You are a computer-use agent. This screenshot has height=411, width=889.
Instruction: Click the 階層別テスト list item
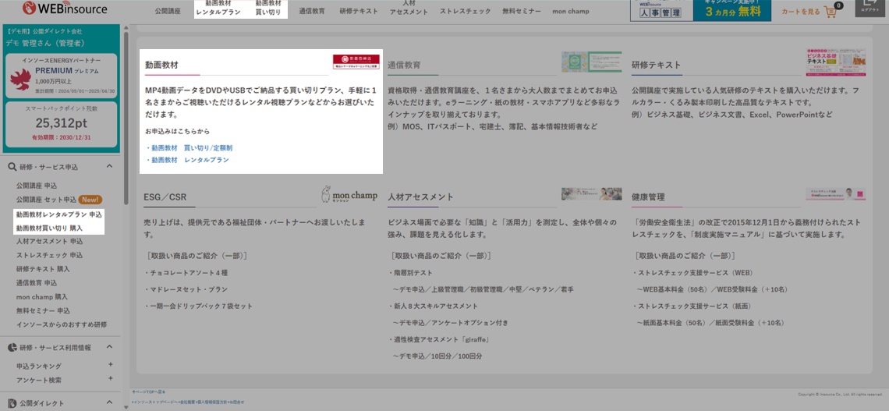pyautogui.click(x=411, y=273)
